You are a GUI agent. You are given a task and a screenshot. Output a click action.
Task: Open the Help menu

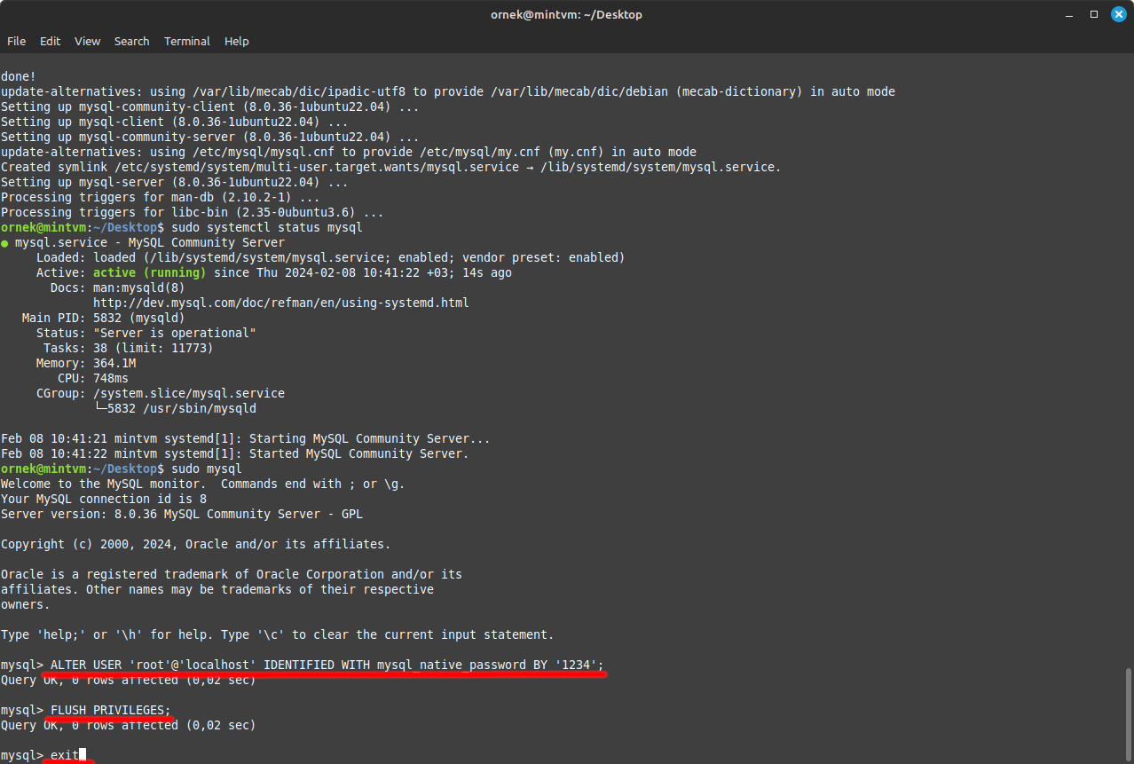coord(237,41)
